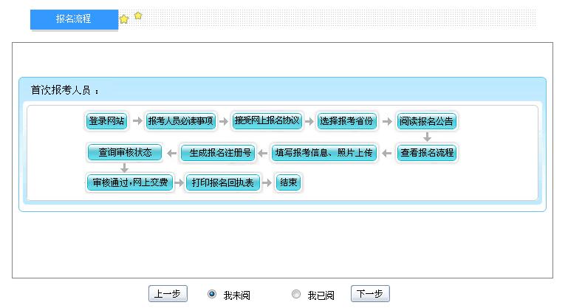
Task: Click the 首次报考人员 section heading
Action: (x=64, y=90)
